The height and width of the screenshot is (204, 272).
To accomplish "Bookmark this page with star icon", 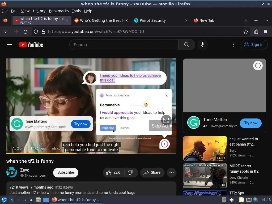I will click(245, 32).
